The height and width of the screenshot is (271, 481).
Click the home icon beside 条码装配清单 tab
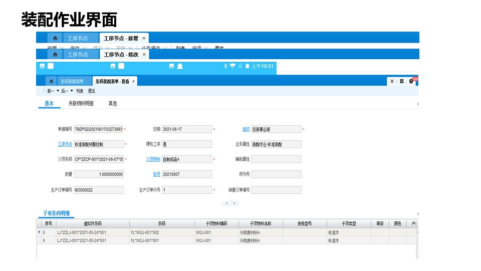pyautogui.click(x=51, y=81)
